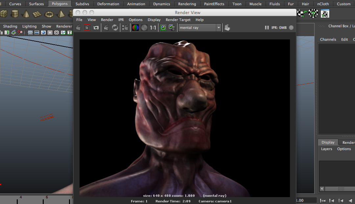Switch to the Animation shelf tab

click(136, 4)
